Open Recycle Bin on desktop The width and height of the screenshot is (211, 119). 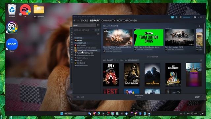[12, 11]
